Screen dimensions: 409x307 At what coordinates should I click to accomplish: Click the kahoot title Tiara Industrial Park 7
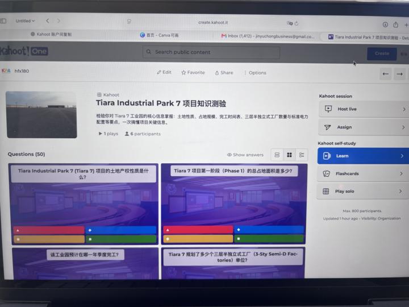pyautogui.click(x=161, y=103)
